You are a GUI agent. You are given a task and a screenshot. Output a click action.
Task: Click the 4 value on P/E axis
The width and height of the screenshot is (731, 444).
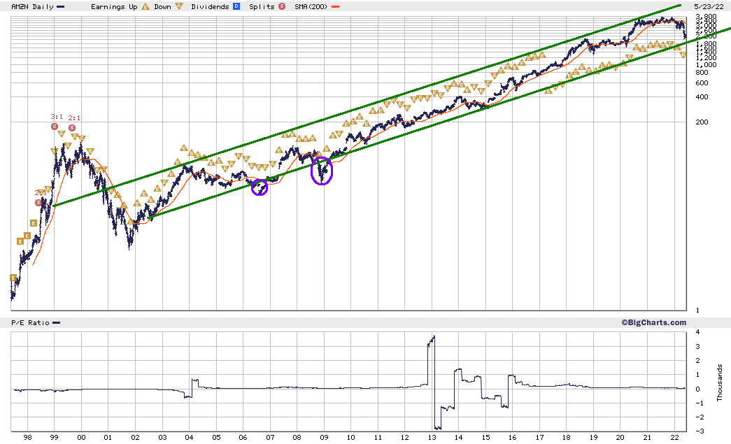697,332
